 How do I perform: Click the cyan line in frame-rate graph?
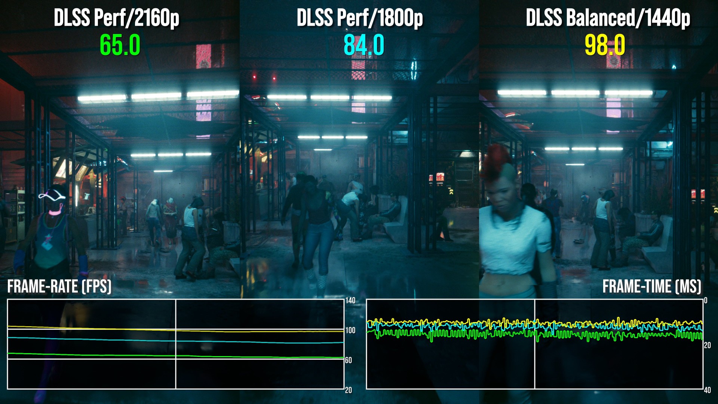93,339
